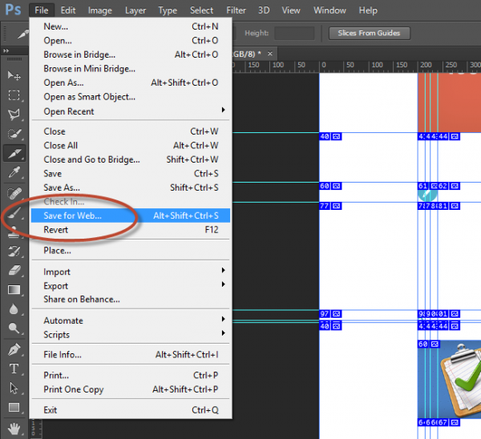Select the Rectangular Marquee tool
Screen dimensions: 481x439
14,95
